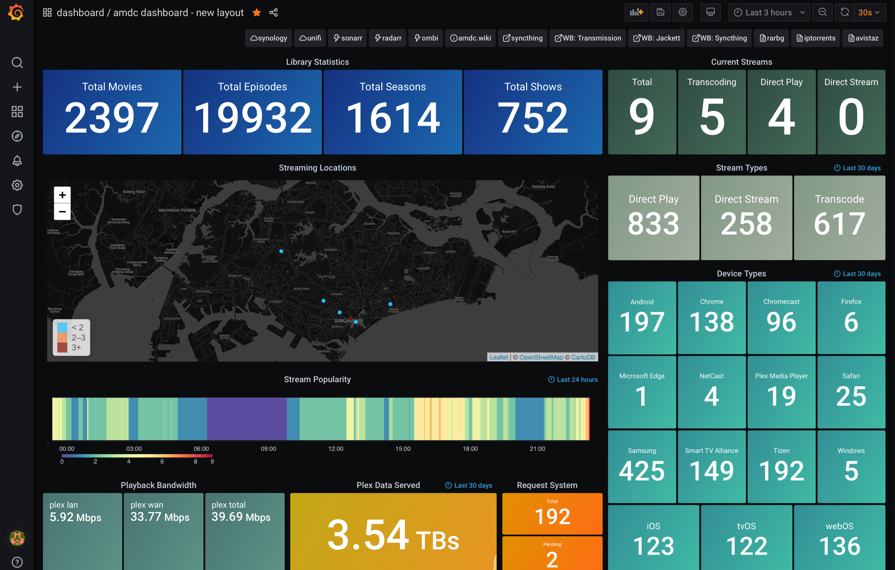Click the plex wan 33.77 Mbps tile
Viewport: 895px width, 570px height.
click(163, 531)
